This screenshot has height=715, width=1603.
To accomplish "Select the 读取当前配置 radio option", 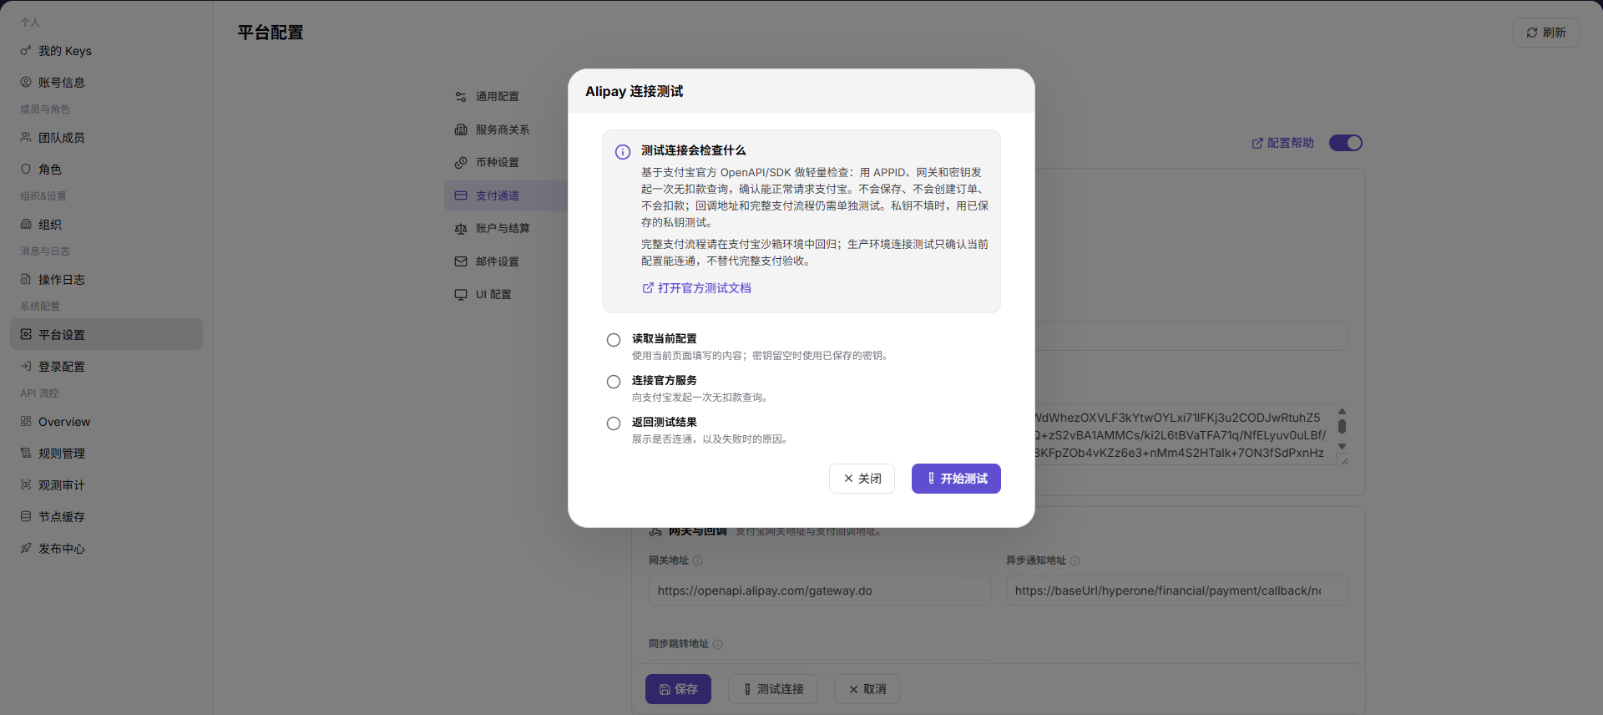I will point(614,340).
